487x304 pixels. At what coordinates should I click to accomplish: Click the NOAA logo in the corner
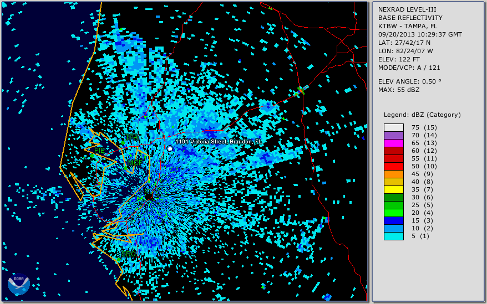click(x=18, y=285)
